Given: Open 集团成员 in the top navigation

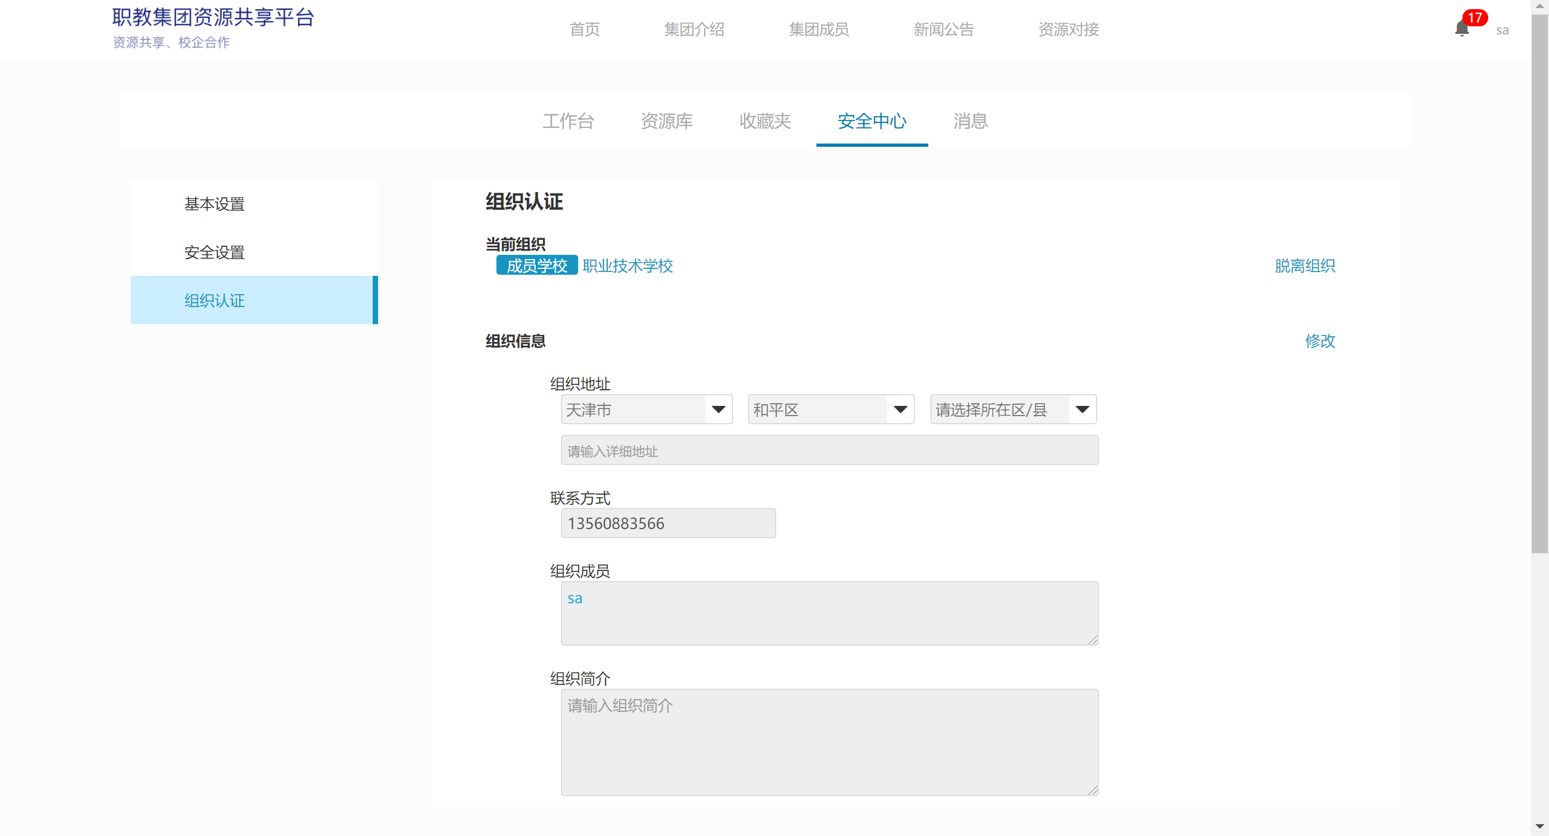Looking at the screenshot, I should (819, 30).
